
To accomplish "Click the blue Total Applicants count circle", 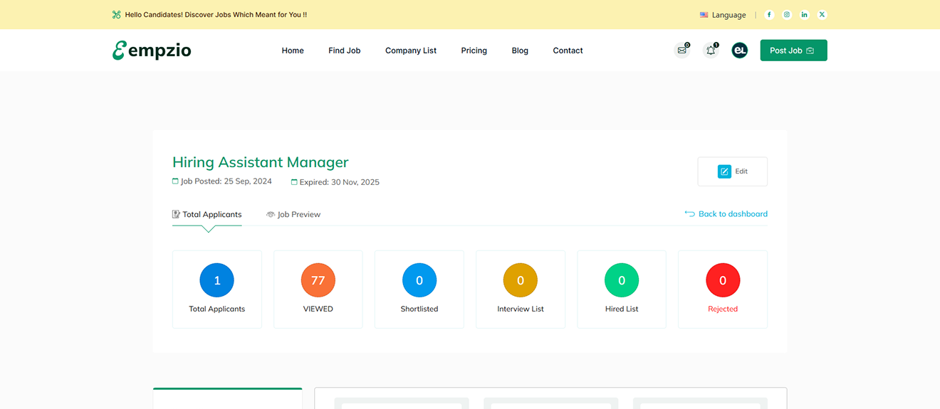I will pos(217,280).
